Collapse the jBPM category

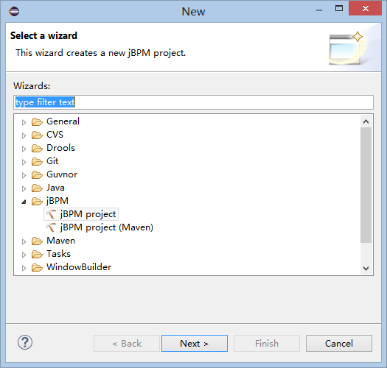point(24,202)
